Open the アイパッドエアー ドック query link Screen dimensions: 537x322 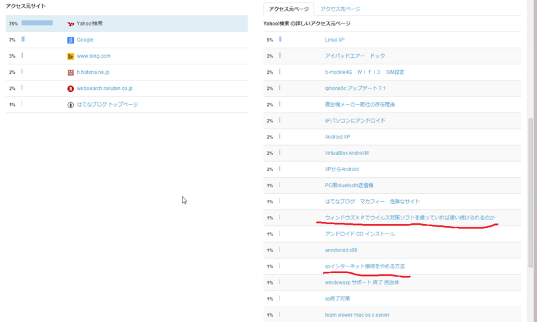point(355,56)
